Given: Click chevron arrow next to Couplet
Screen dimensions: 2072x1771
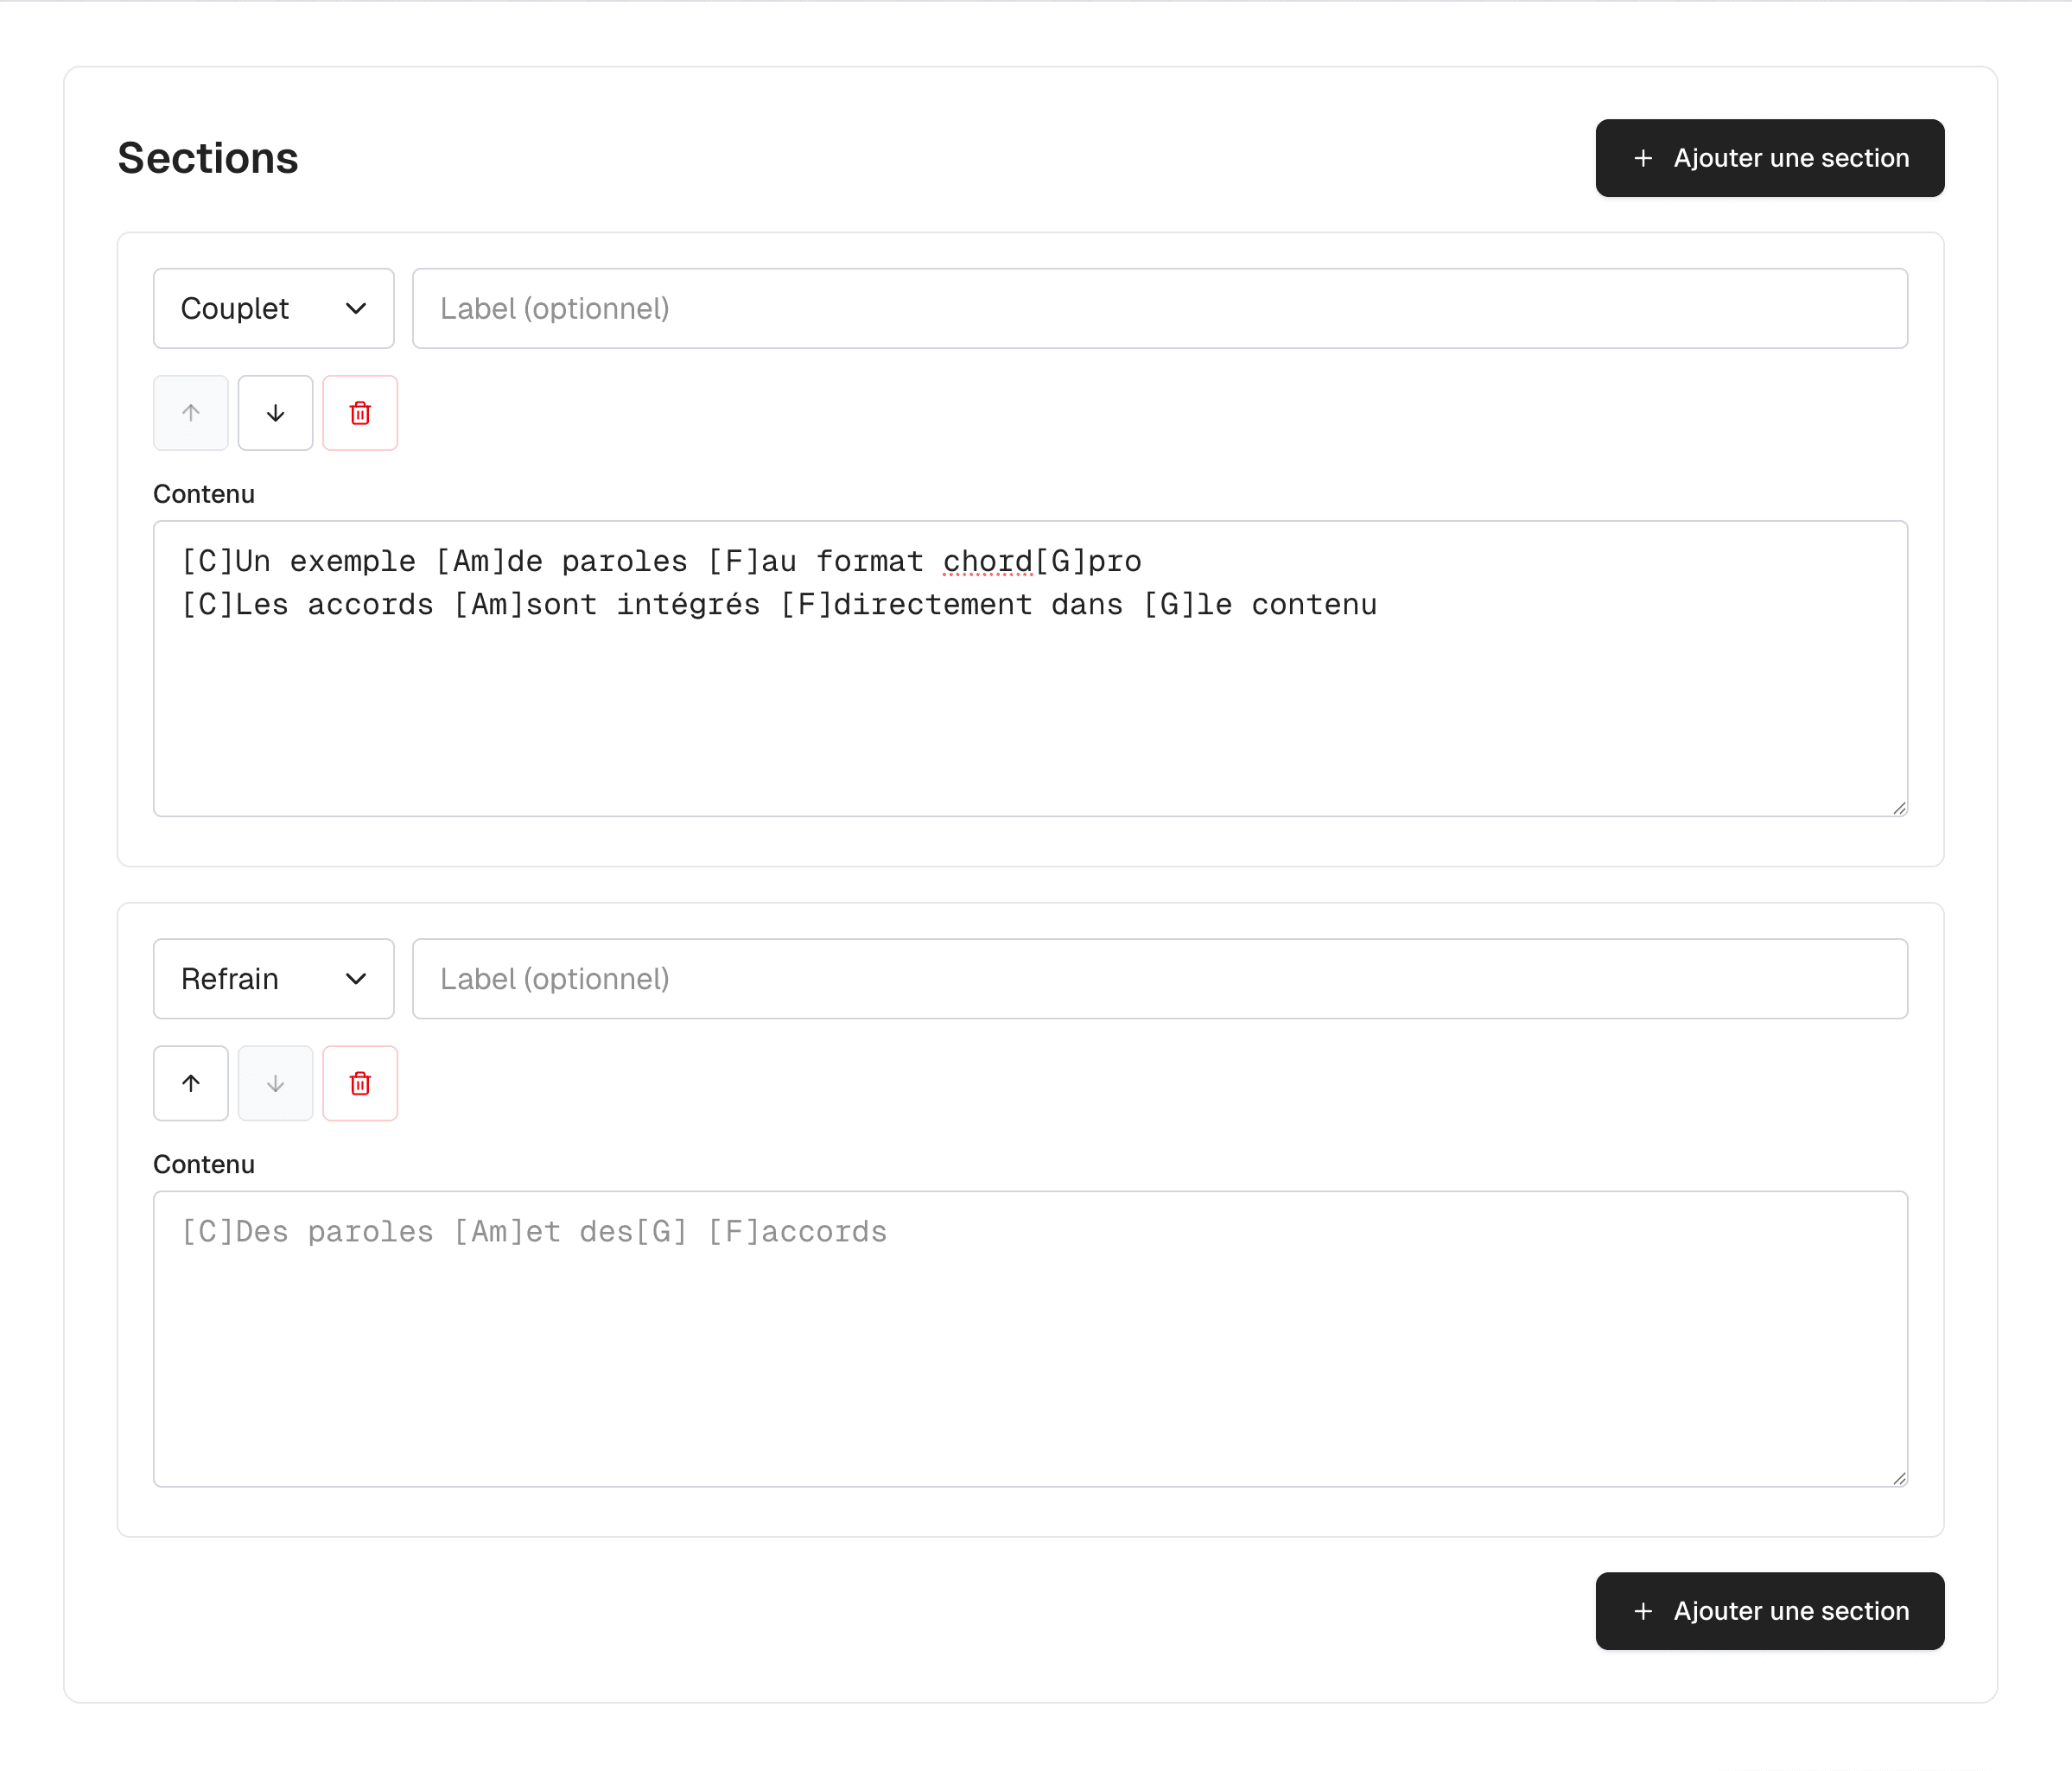Looking at the screenshot, I should [356, 308].
